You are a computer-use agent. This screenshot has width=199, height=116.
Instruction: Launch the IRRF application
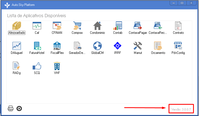point(117,46)
